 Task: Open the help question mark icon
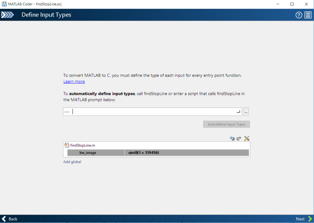299,15
